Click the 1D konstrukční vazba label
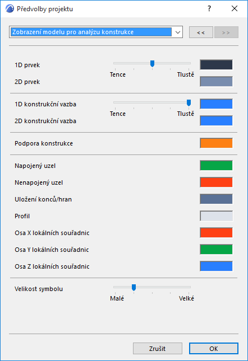The height and width of the screenshot is (361, 248). [45, 104]
